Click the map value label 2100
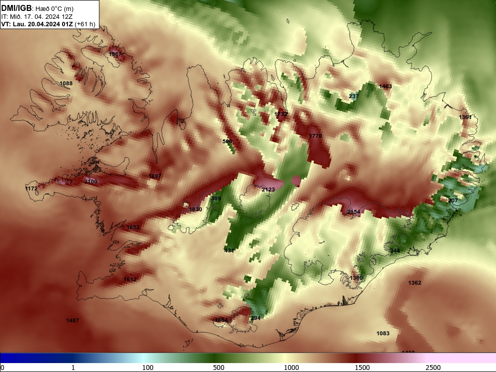 click(x=91, y=182)
